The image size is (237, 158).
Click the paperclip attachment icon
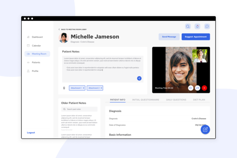click(64, 88)
